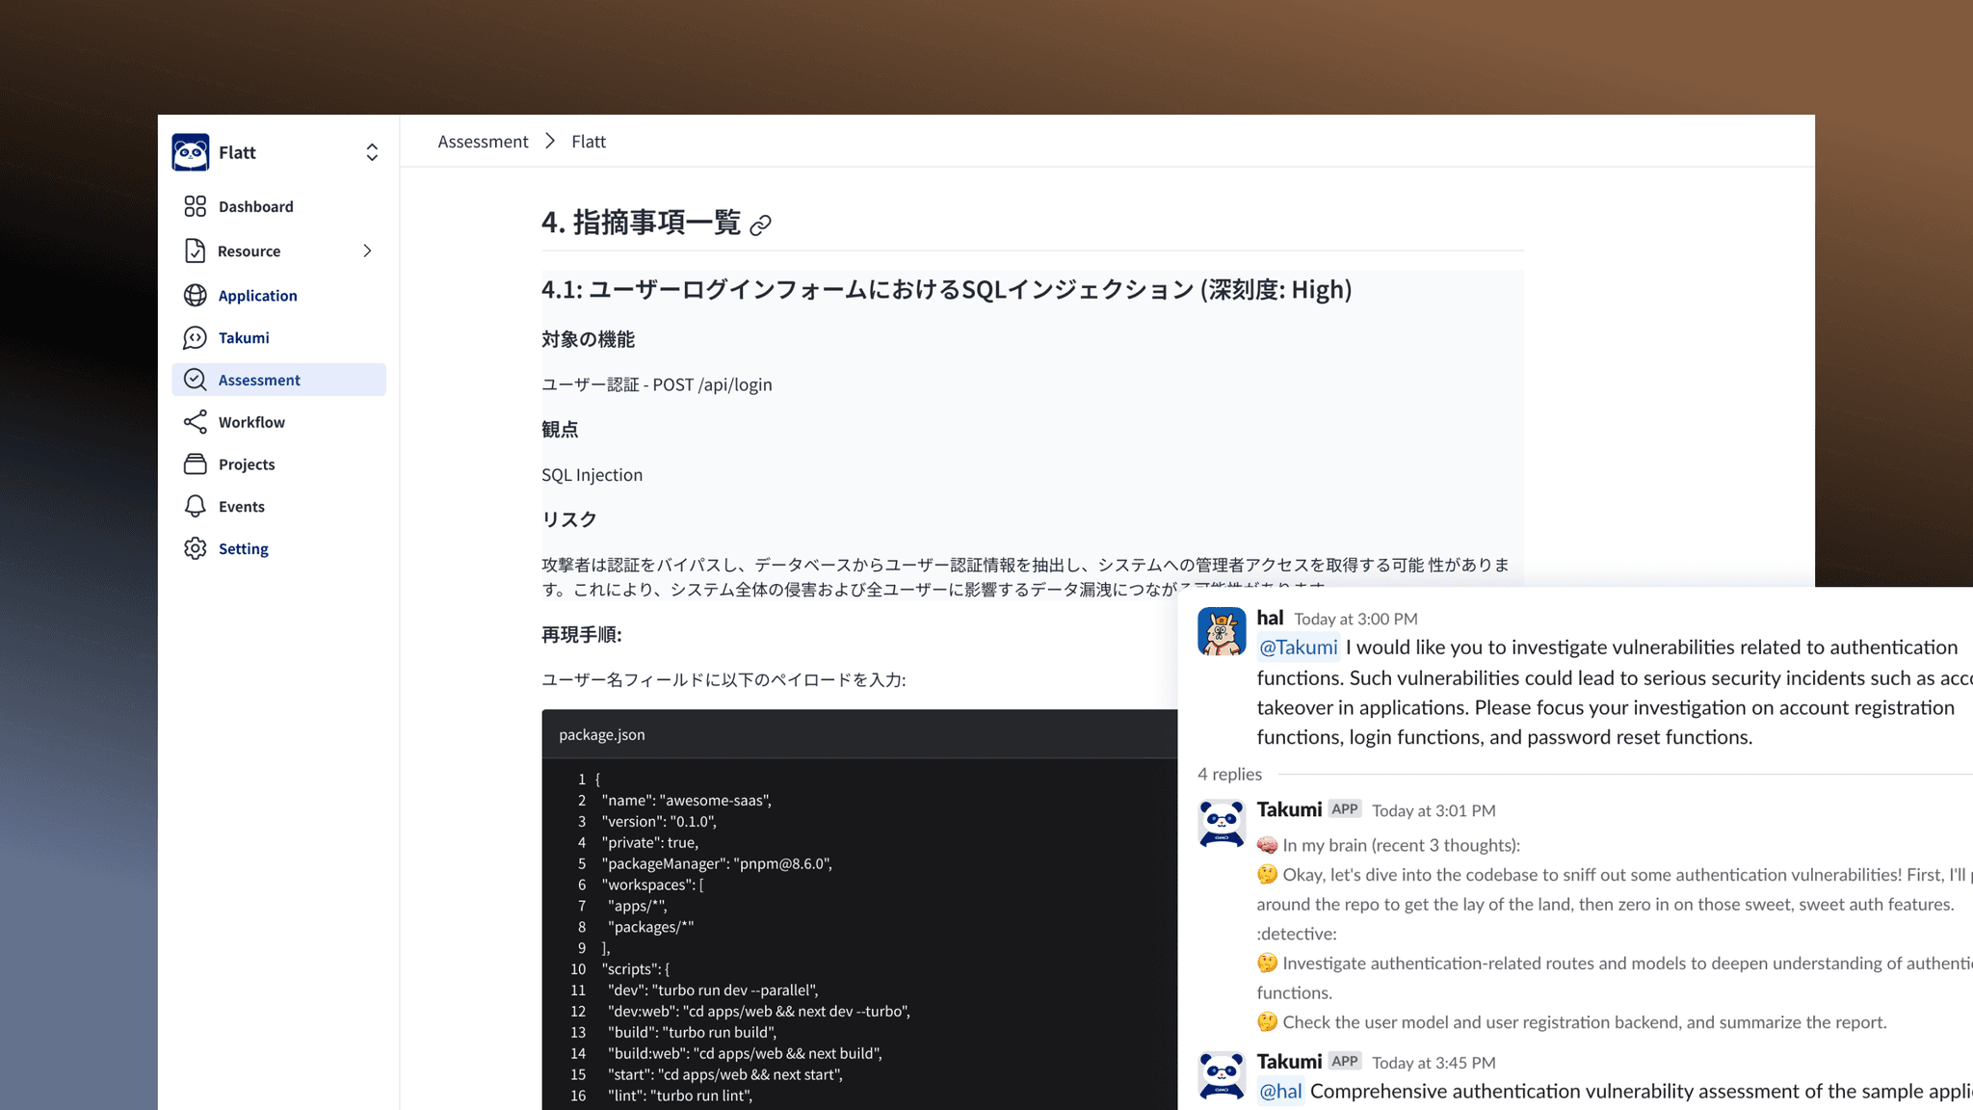Click the Resource document icon
Screen dimensions: 1973x1110
(195, 251)
